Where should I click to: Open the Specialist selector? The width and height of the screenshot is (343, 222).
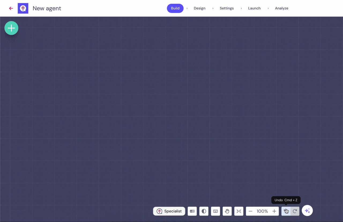[169, 211]
